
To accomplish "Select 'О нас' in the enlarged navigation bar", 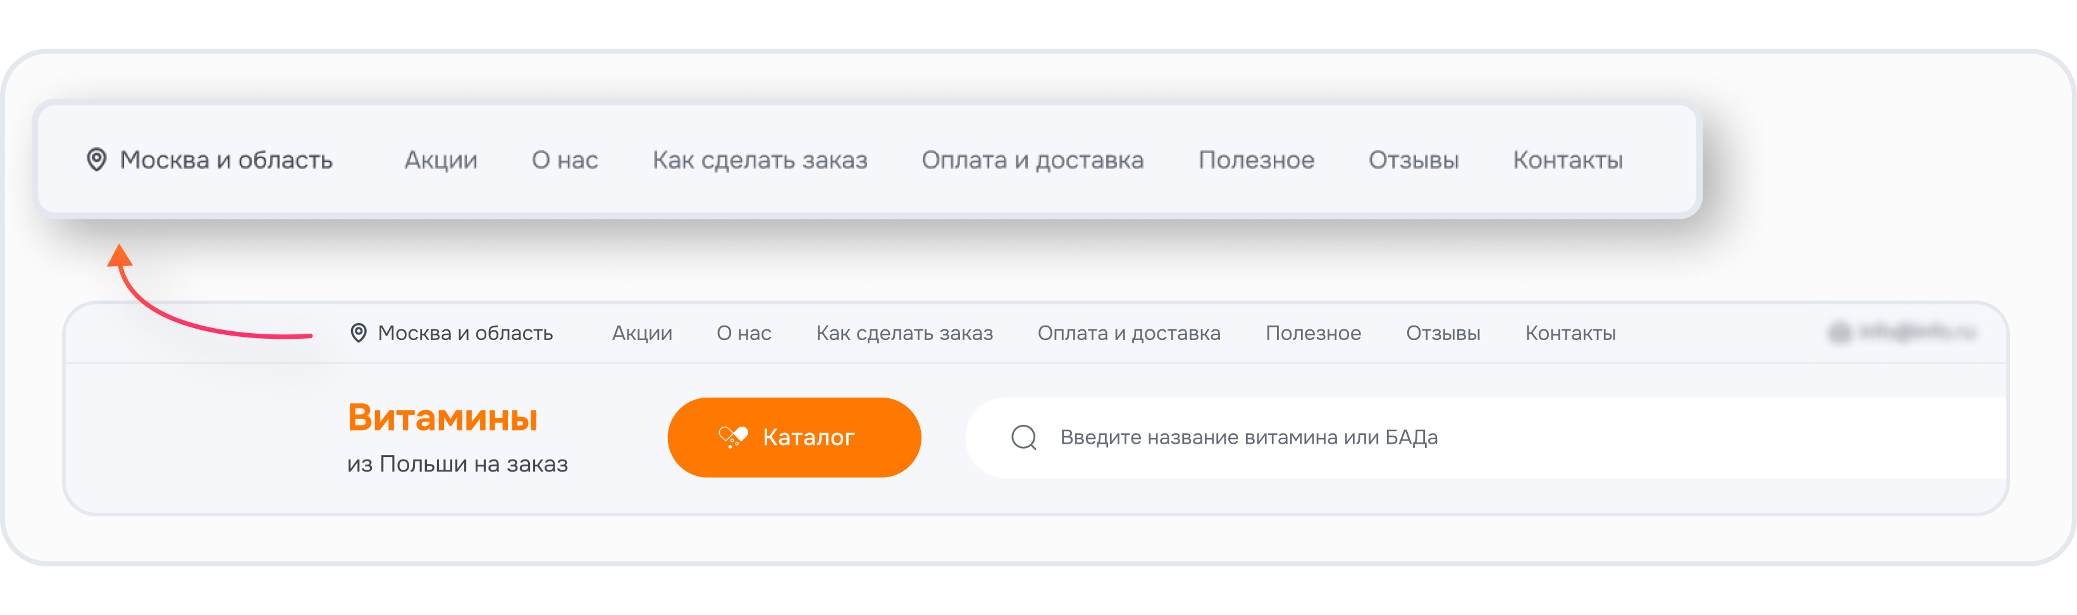I will pyautogui.click(x=564, y=161).
